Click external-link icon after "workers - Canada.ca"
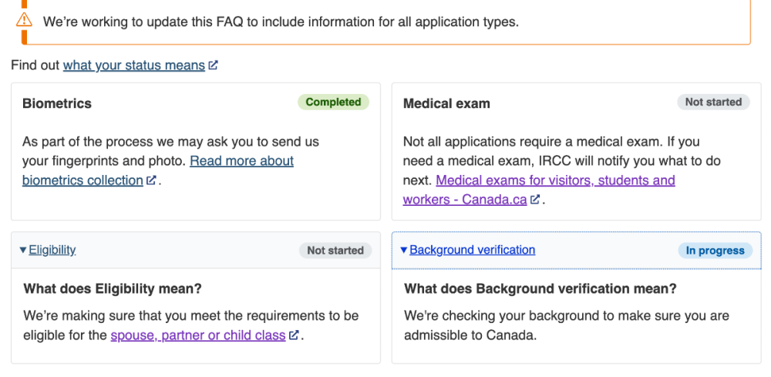 pos(535,200)
